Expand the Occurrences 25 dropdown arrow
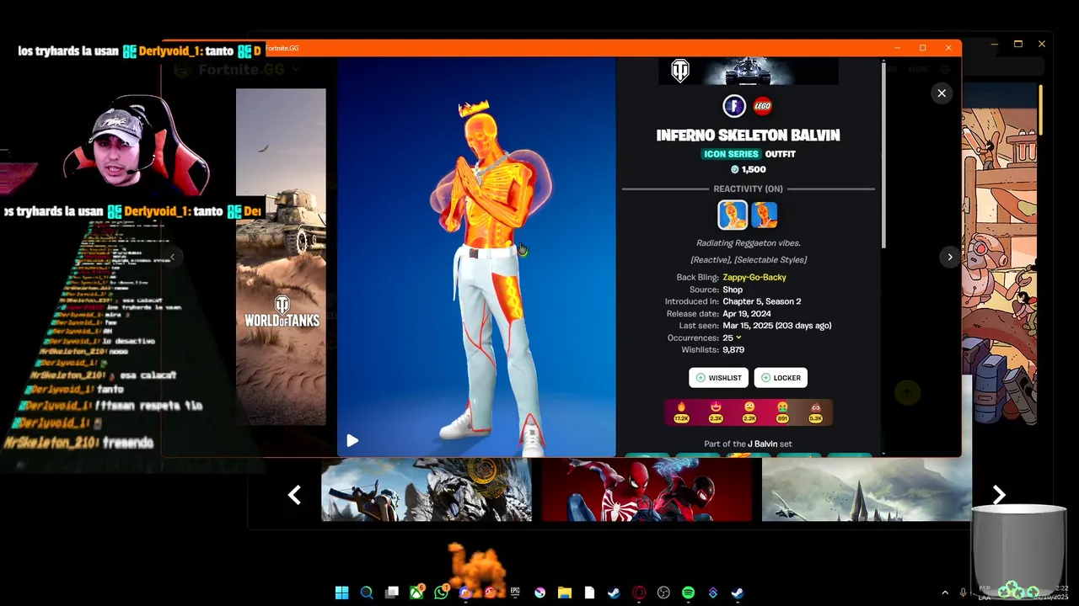 tap(739, 338)
